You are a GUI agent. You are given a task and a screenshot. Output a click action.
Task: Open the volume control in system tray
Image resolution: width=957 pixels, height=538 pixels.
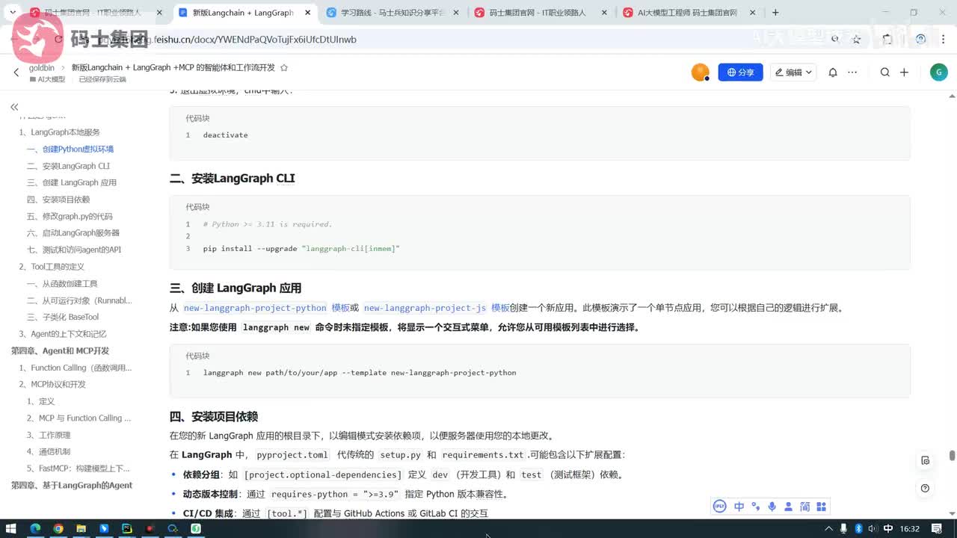click(x=874, y=528)
